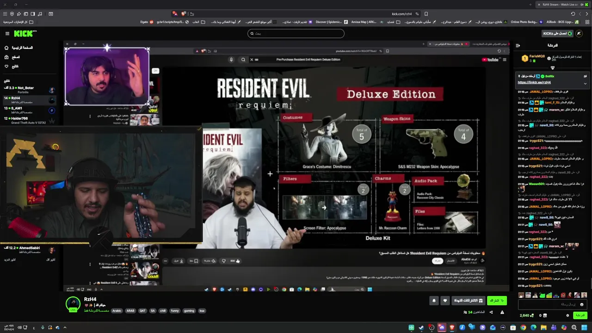Click the get KICKs button
This screenshot has width=592, height=333.
tap(557, 33)
